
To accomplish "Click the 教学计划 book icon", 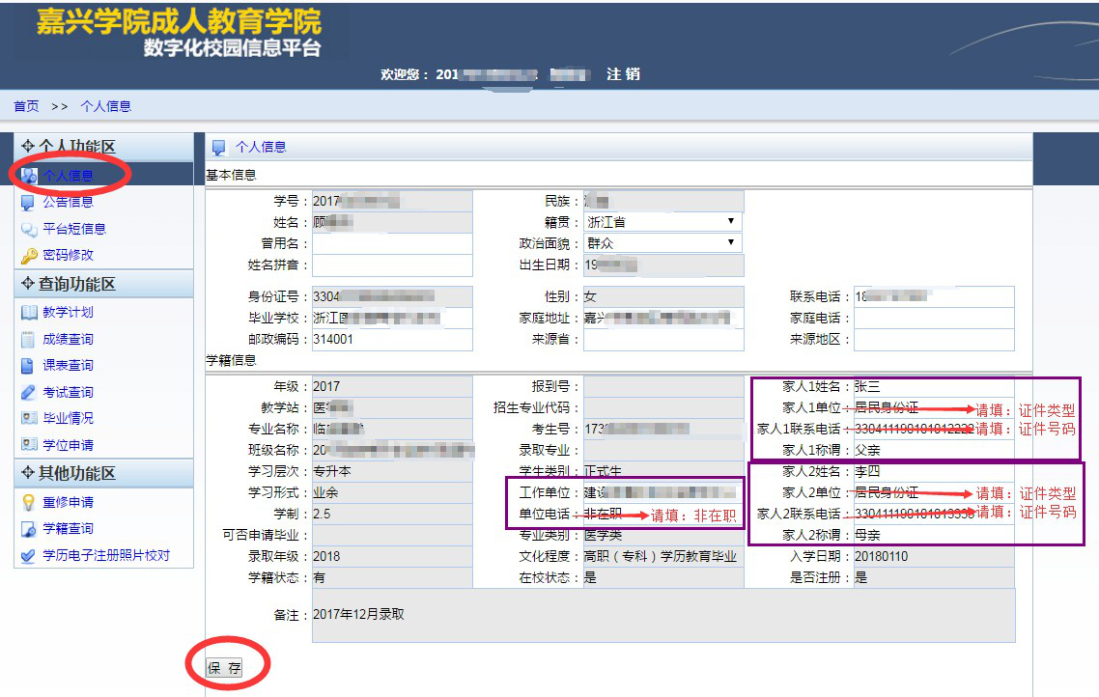I will [x=28, y=313].
